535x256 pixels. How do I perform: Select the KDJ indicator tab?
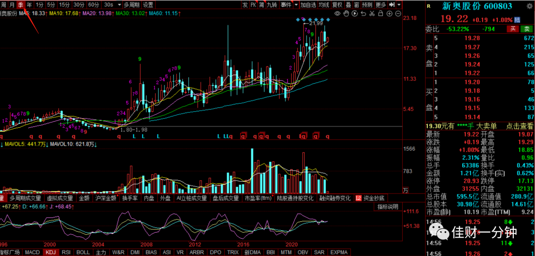[x=50, y=252]
